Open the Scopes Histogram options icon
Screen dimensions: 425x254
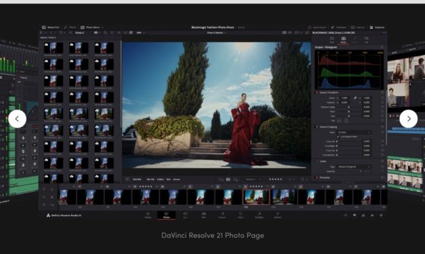click(382, 47)
